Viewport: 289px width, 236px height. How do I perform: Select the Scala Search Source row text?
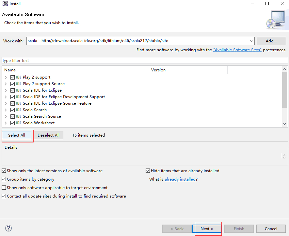coord(42,116)
